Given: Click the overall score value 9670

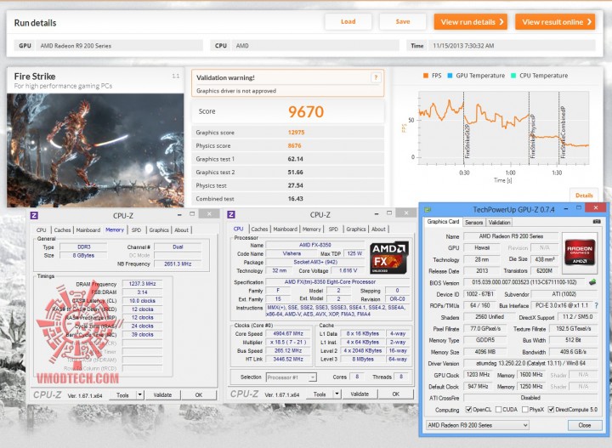Looking at the screenshot, I should 306,112.
